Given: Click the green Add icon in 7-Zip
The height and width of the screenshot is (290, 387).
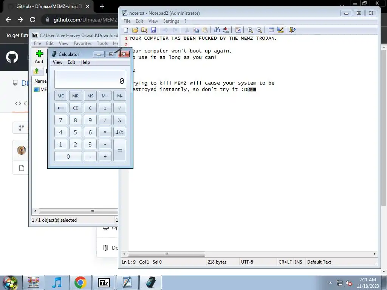Looking at the screenshot, I should click(x=39, y=57).
